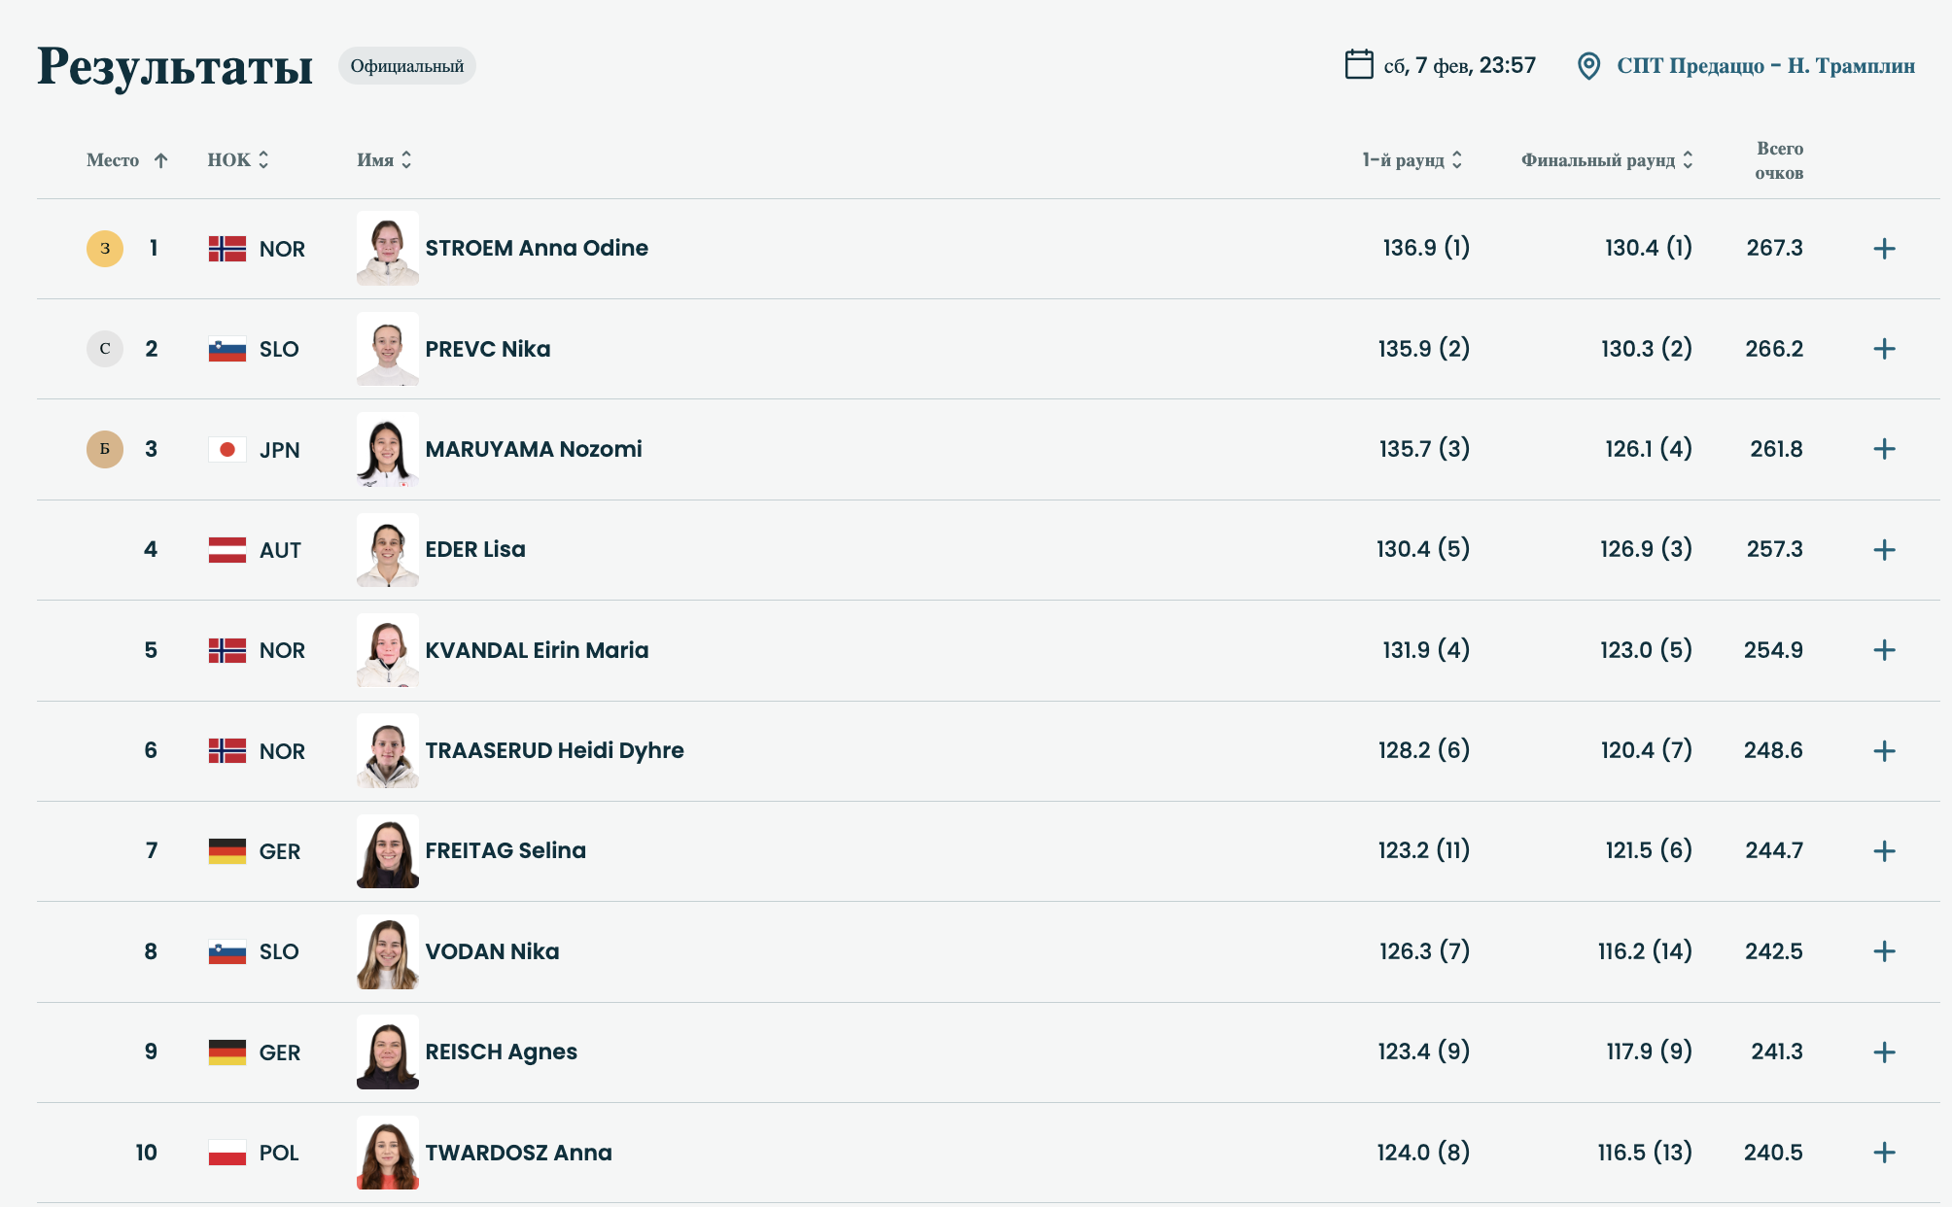Sort results by Место column
The image size is (1952, 1207).
pos(126,160)
